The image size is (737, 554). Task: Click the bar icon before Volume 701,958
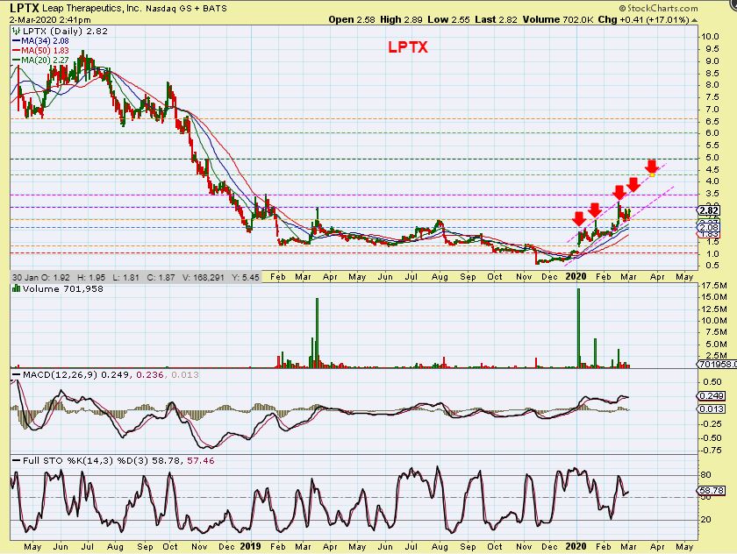[x=16, y=288]
